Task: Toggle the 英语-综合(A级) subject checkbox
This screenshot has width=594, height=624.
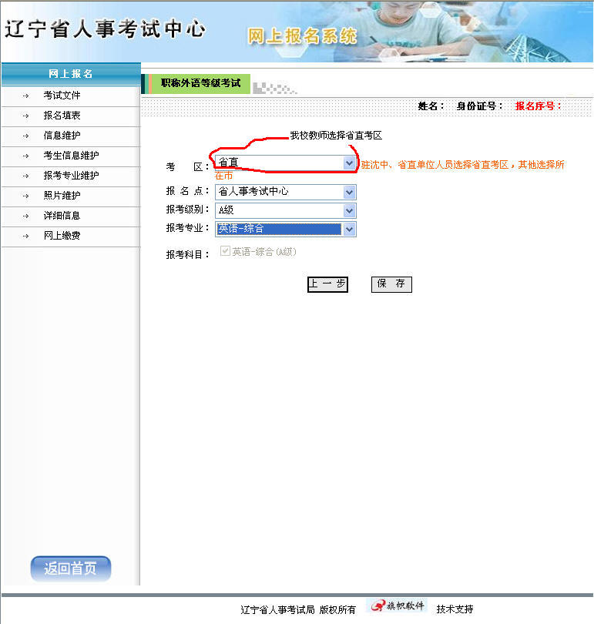Action: [226, 251]
